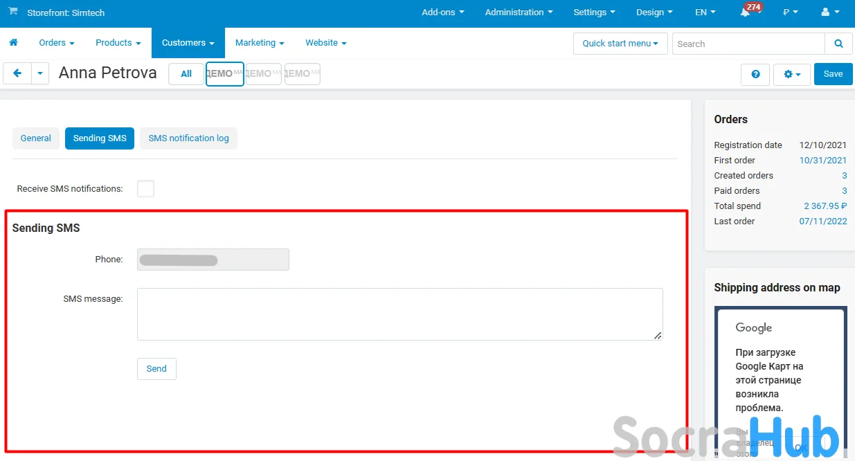This screenshot has height=461, width=855.
Task: Open the Quick start menu dropdown
Action: (620, 44)
